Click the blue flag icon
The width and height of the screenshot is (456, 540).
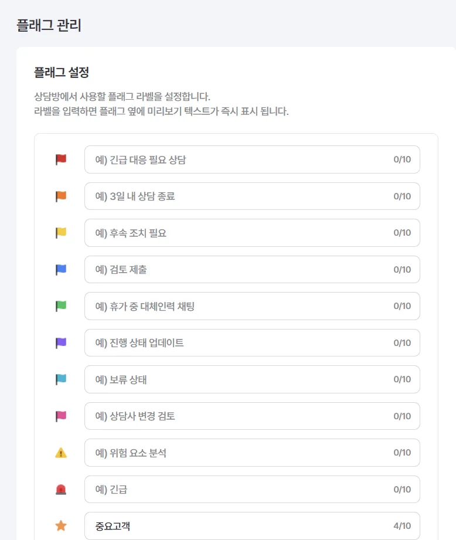click(x=61, y=270)
